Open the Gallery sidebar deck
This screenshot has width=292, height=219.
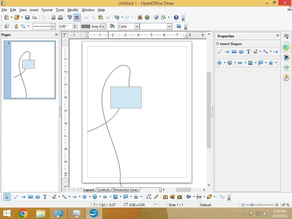click(x=286, y=68)
